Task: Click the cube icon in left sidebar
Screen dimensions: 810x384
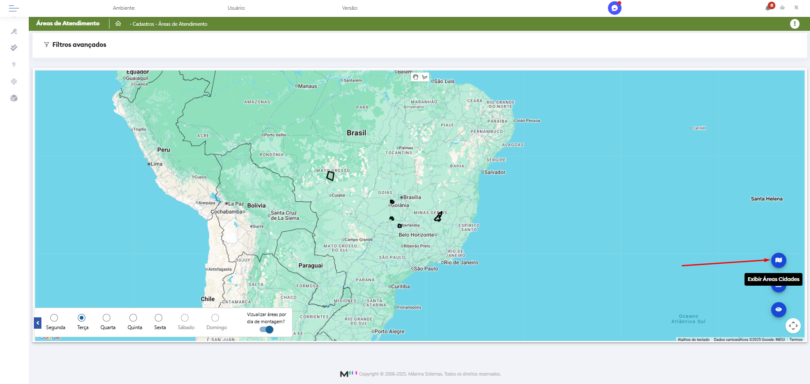Action: click(14, 98)
